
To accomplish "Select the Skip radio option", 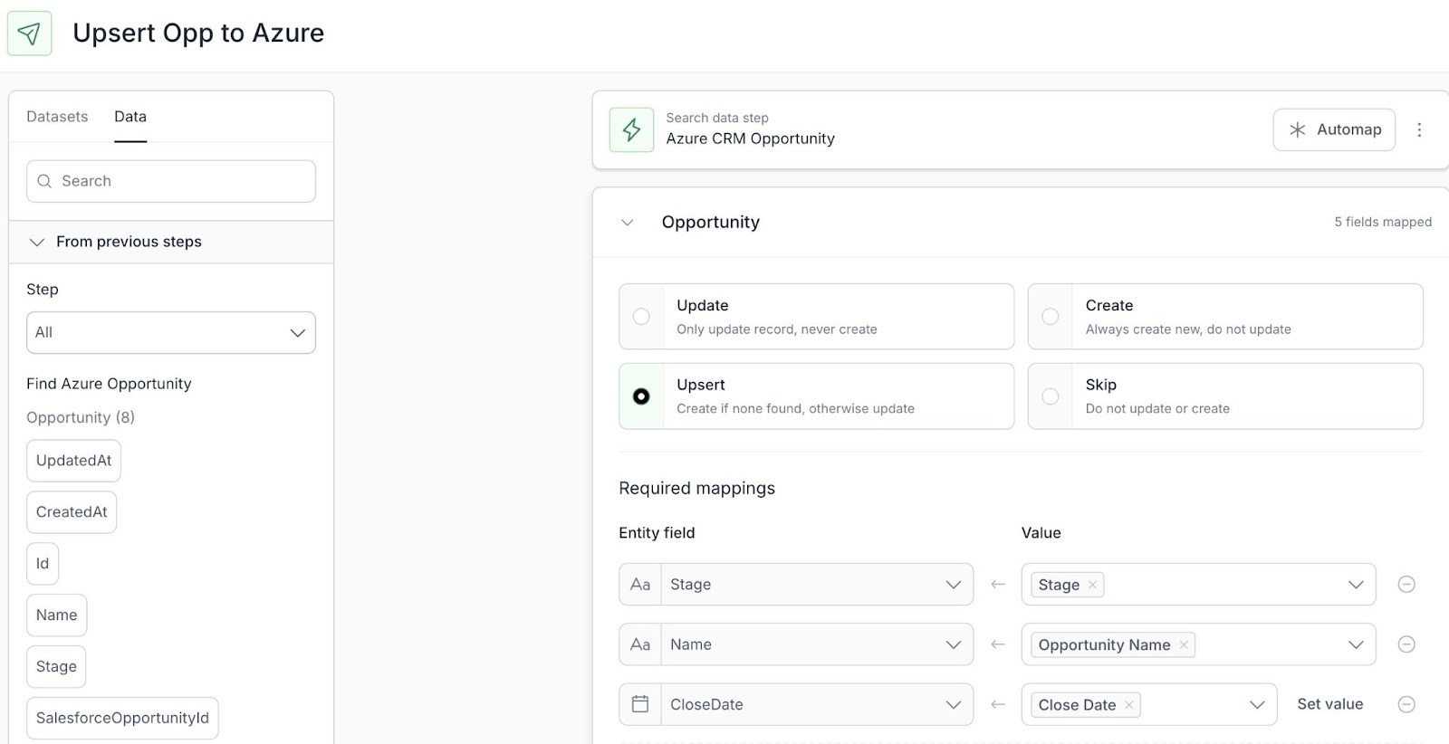I will click(x=1051, y=396).
